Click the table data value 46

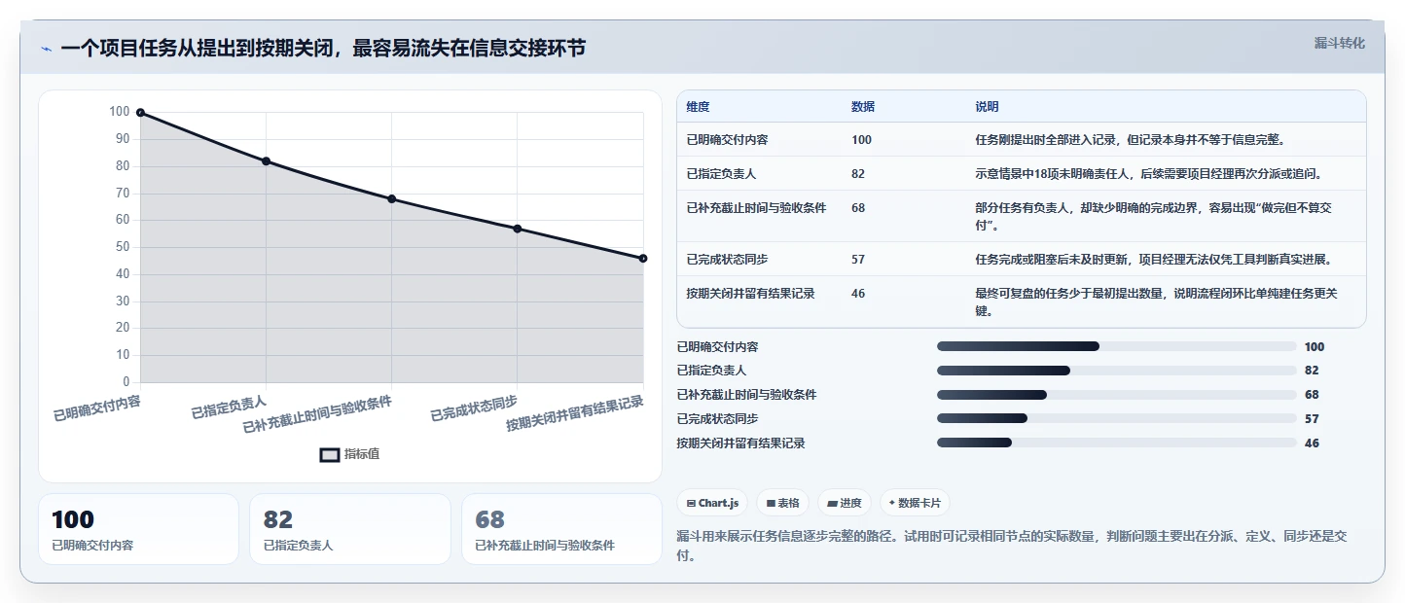pos(858,294)
